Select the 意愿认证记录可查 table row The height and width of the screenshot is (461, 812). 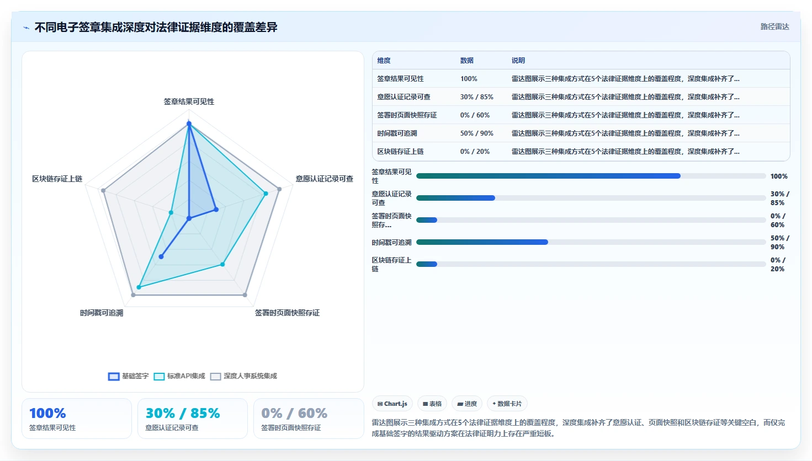tap(581, 97)
